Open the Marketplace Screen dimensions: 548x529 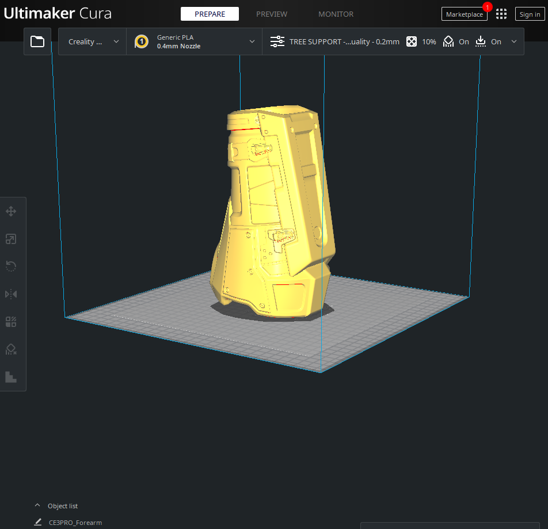click(x=464, y=14)
